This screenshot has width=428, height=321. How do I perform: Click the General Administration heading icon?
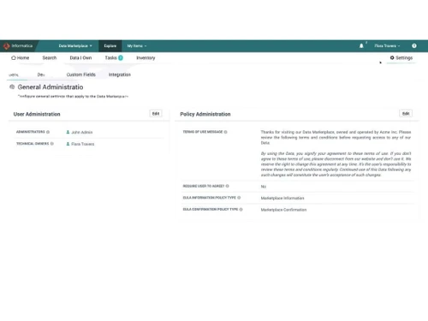coord(12,86)
